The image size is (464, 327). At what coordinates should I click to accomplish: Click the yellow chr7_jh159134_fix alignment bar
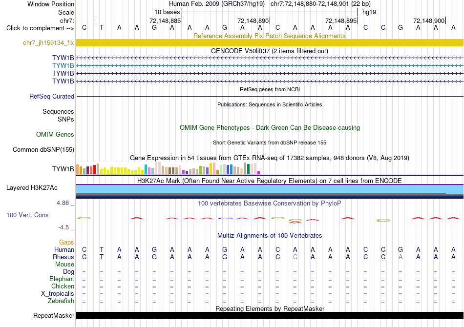coord(270,42)
